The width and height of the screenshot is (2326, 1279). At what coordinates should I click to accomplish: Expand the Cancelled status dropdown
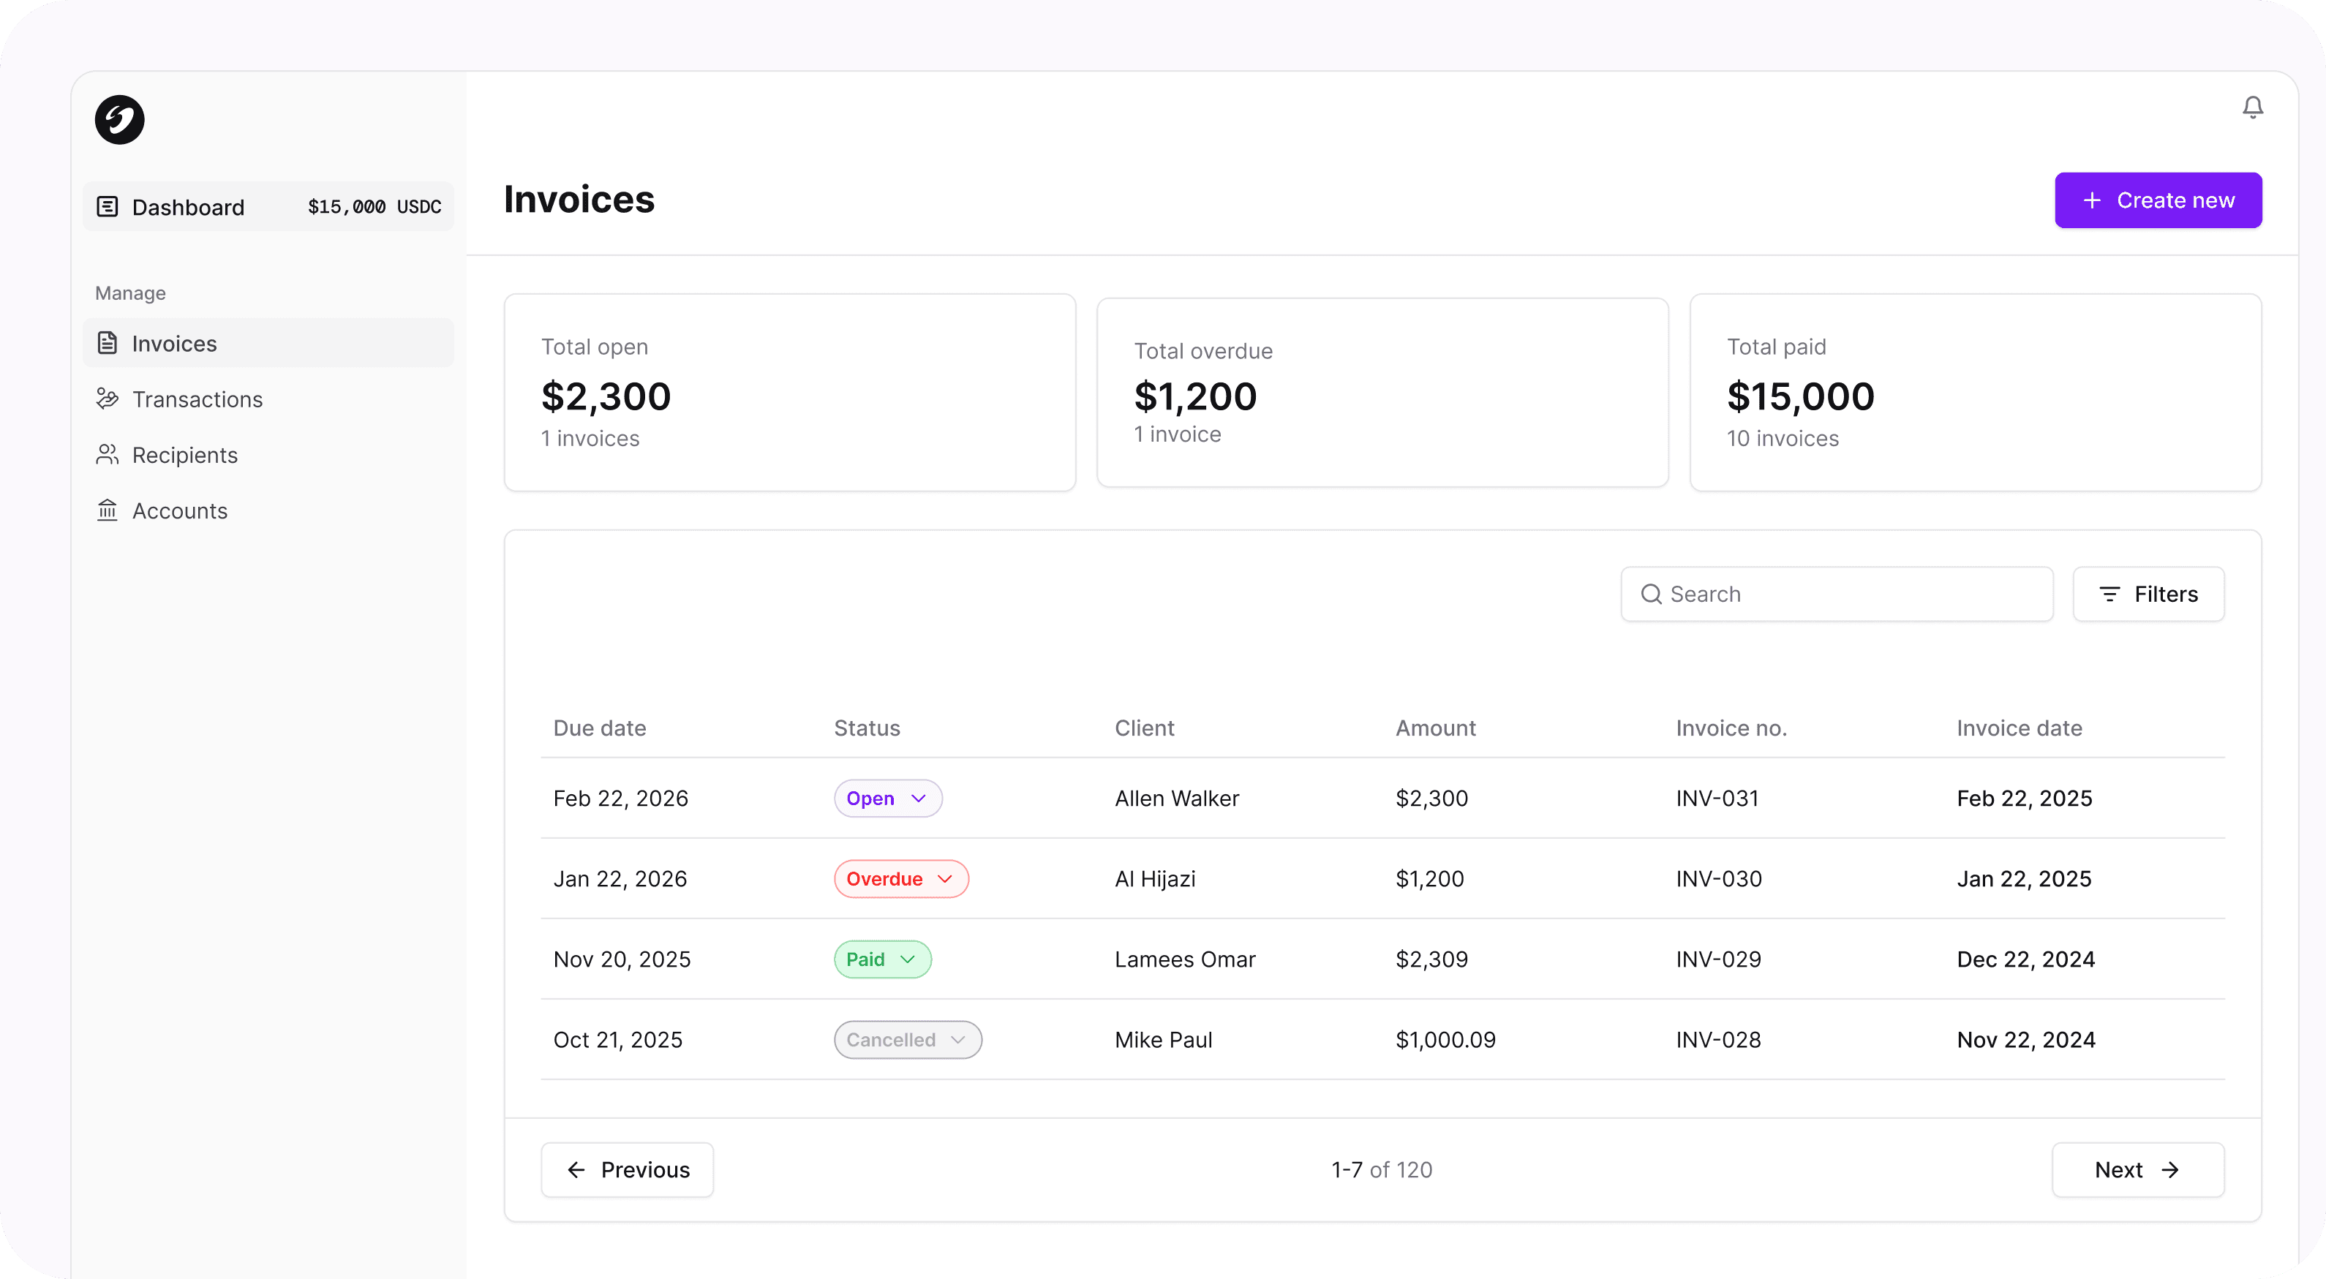pyautogui.click(x=958, y=1040)
